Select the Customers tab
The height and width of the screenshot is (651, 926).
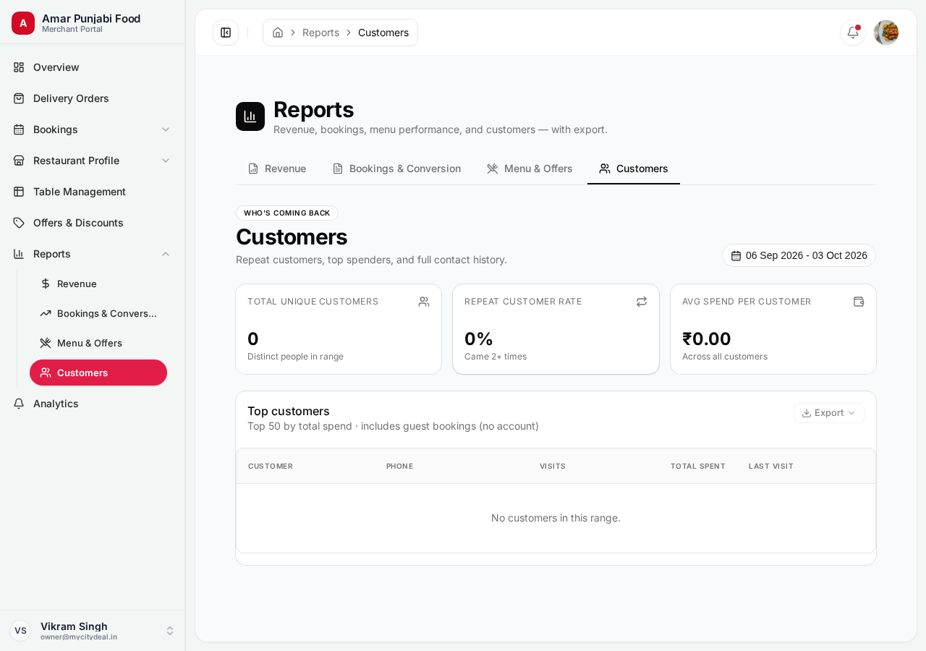tap(634, 169)
